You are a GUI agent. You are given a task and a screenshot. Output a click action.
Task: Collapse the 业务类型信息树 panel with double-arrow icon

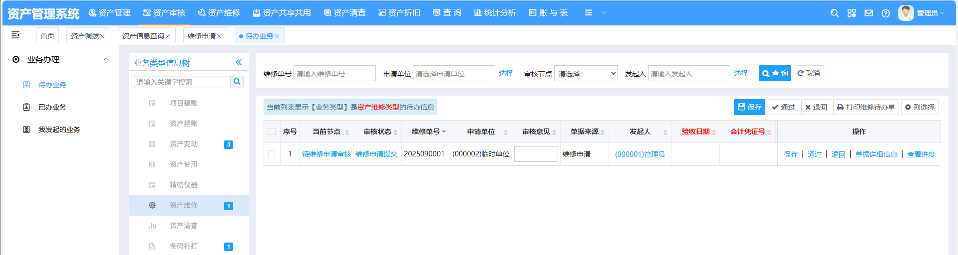[x=239, y=62]
